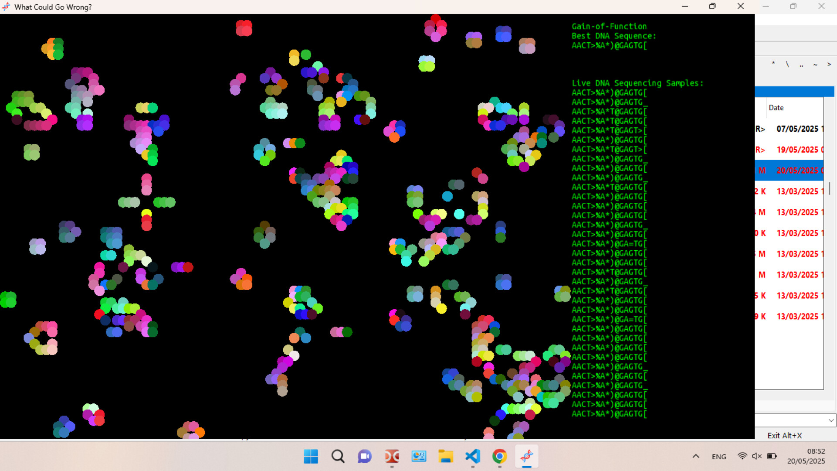Click the Wi-Fi icon in the system tray

click(x=743, y=456)
